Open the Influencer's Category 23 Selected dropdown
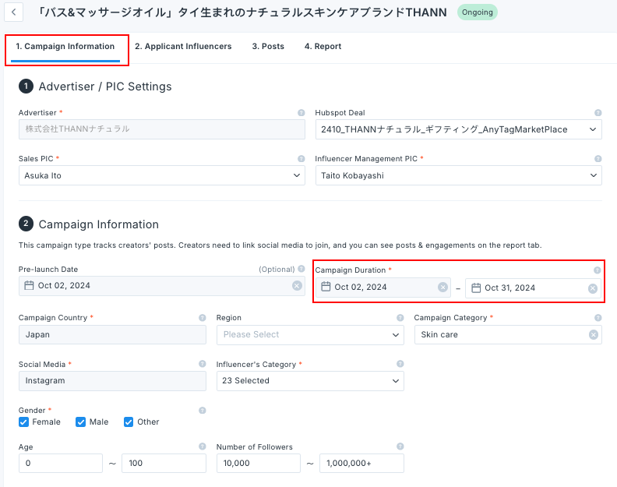Viewport: 617px width, 487px height. tap(310, 381)
